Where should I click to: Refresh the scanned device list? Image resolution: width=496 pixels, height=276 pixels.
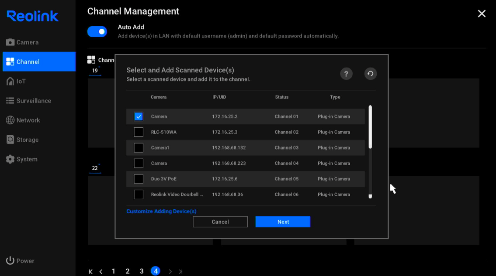click(x=371, y=74)
